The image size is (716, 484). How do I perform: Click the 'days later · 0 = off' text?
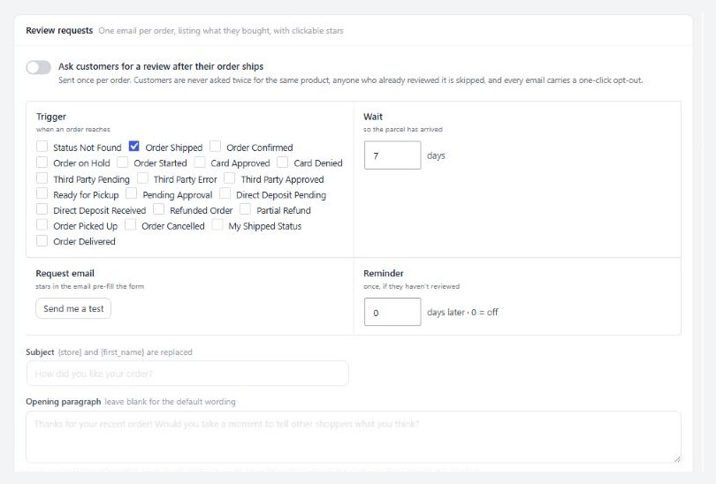point(462,313)
